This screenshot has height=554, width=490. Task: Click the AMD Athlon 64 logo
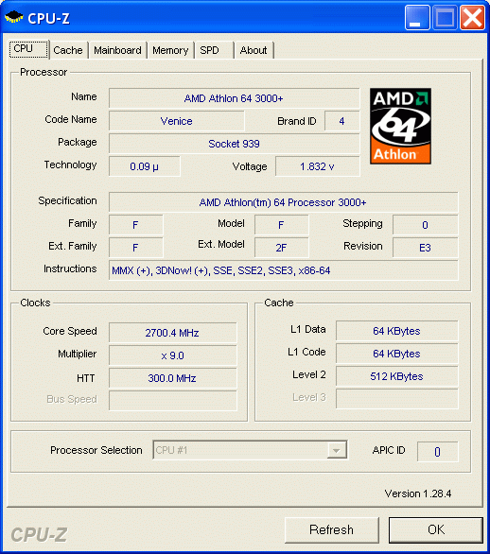point(400,126)
